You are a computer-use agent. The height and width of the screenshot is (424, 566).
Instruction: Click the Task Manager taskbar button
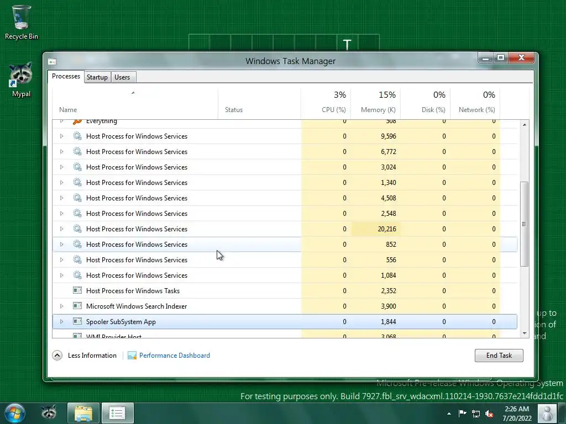[x=117, y=413]
